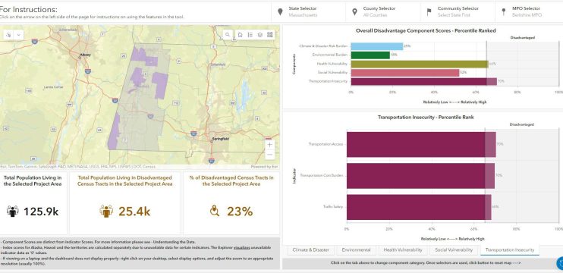Viewport: 563px width, 273px height.
Task: Zoom out on the map
Action: (x=270, y=155)
